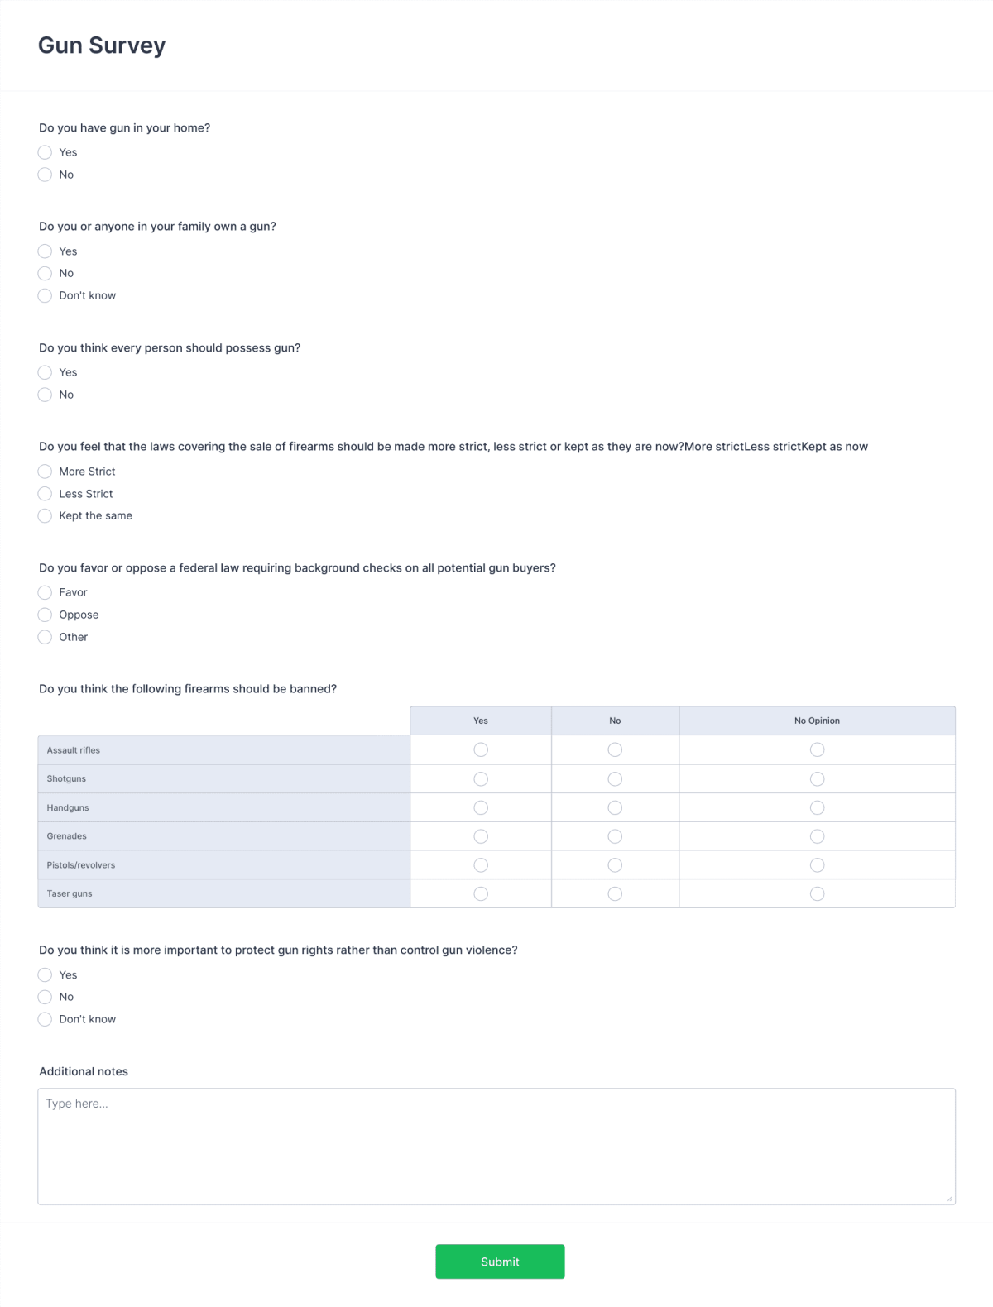Screen dimensions: 993x1307
Task: Select Don't know for gun rights versus violence
Action: pos(46,1019)
